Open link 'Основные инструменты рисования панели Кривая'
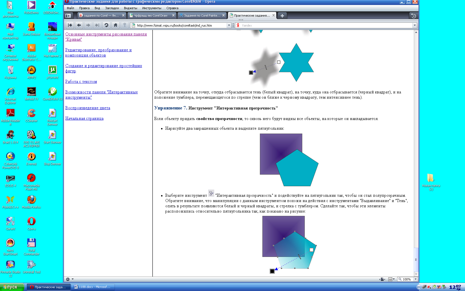This screenshot has width=465, height=291. click(x=106, y=37)
